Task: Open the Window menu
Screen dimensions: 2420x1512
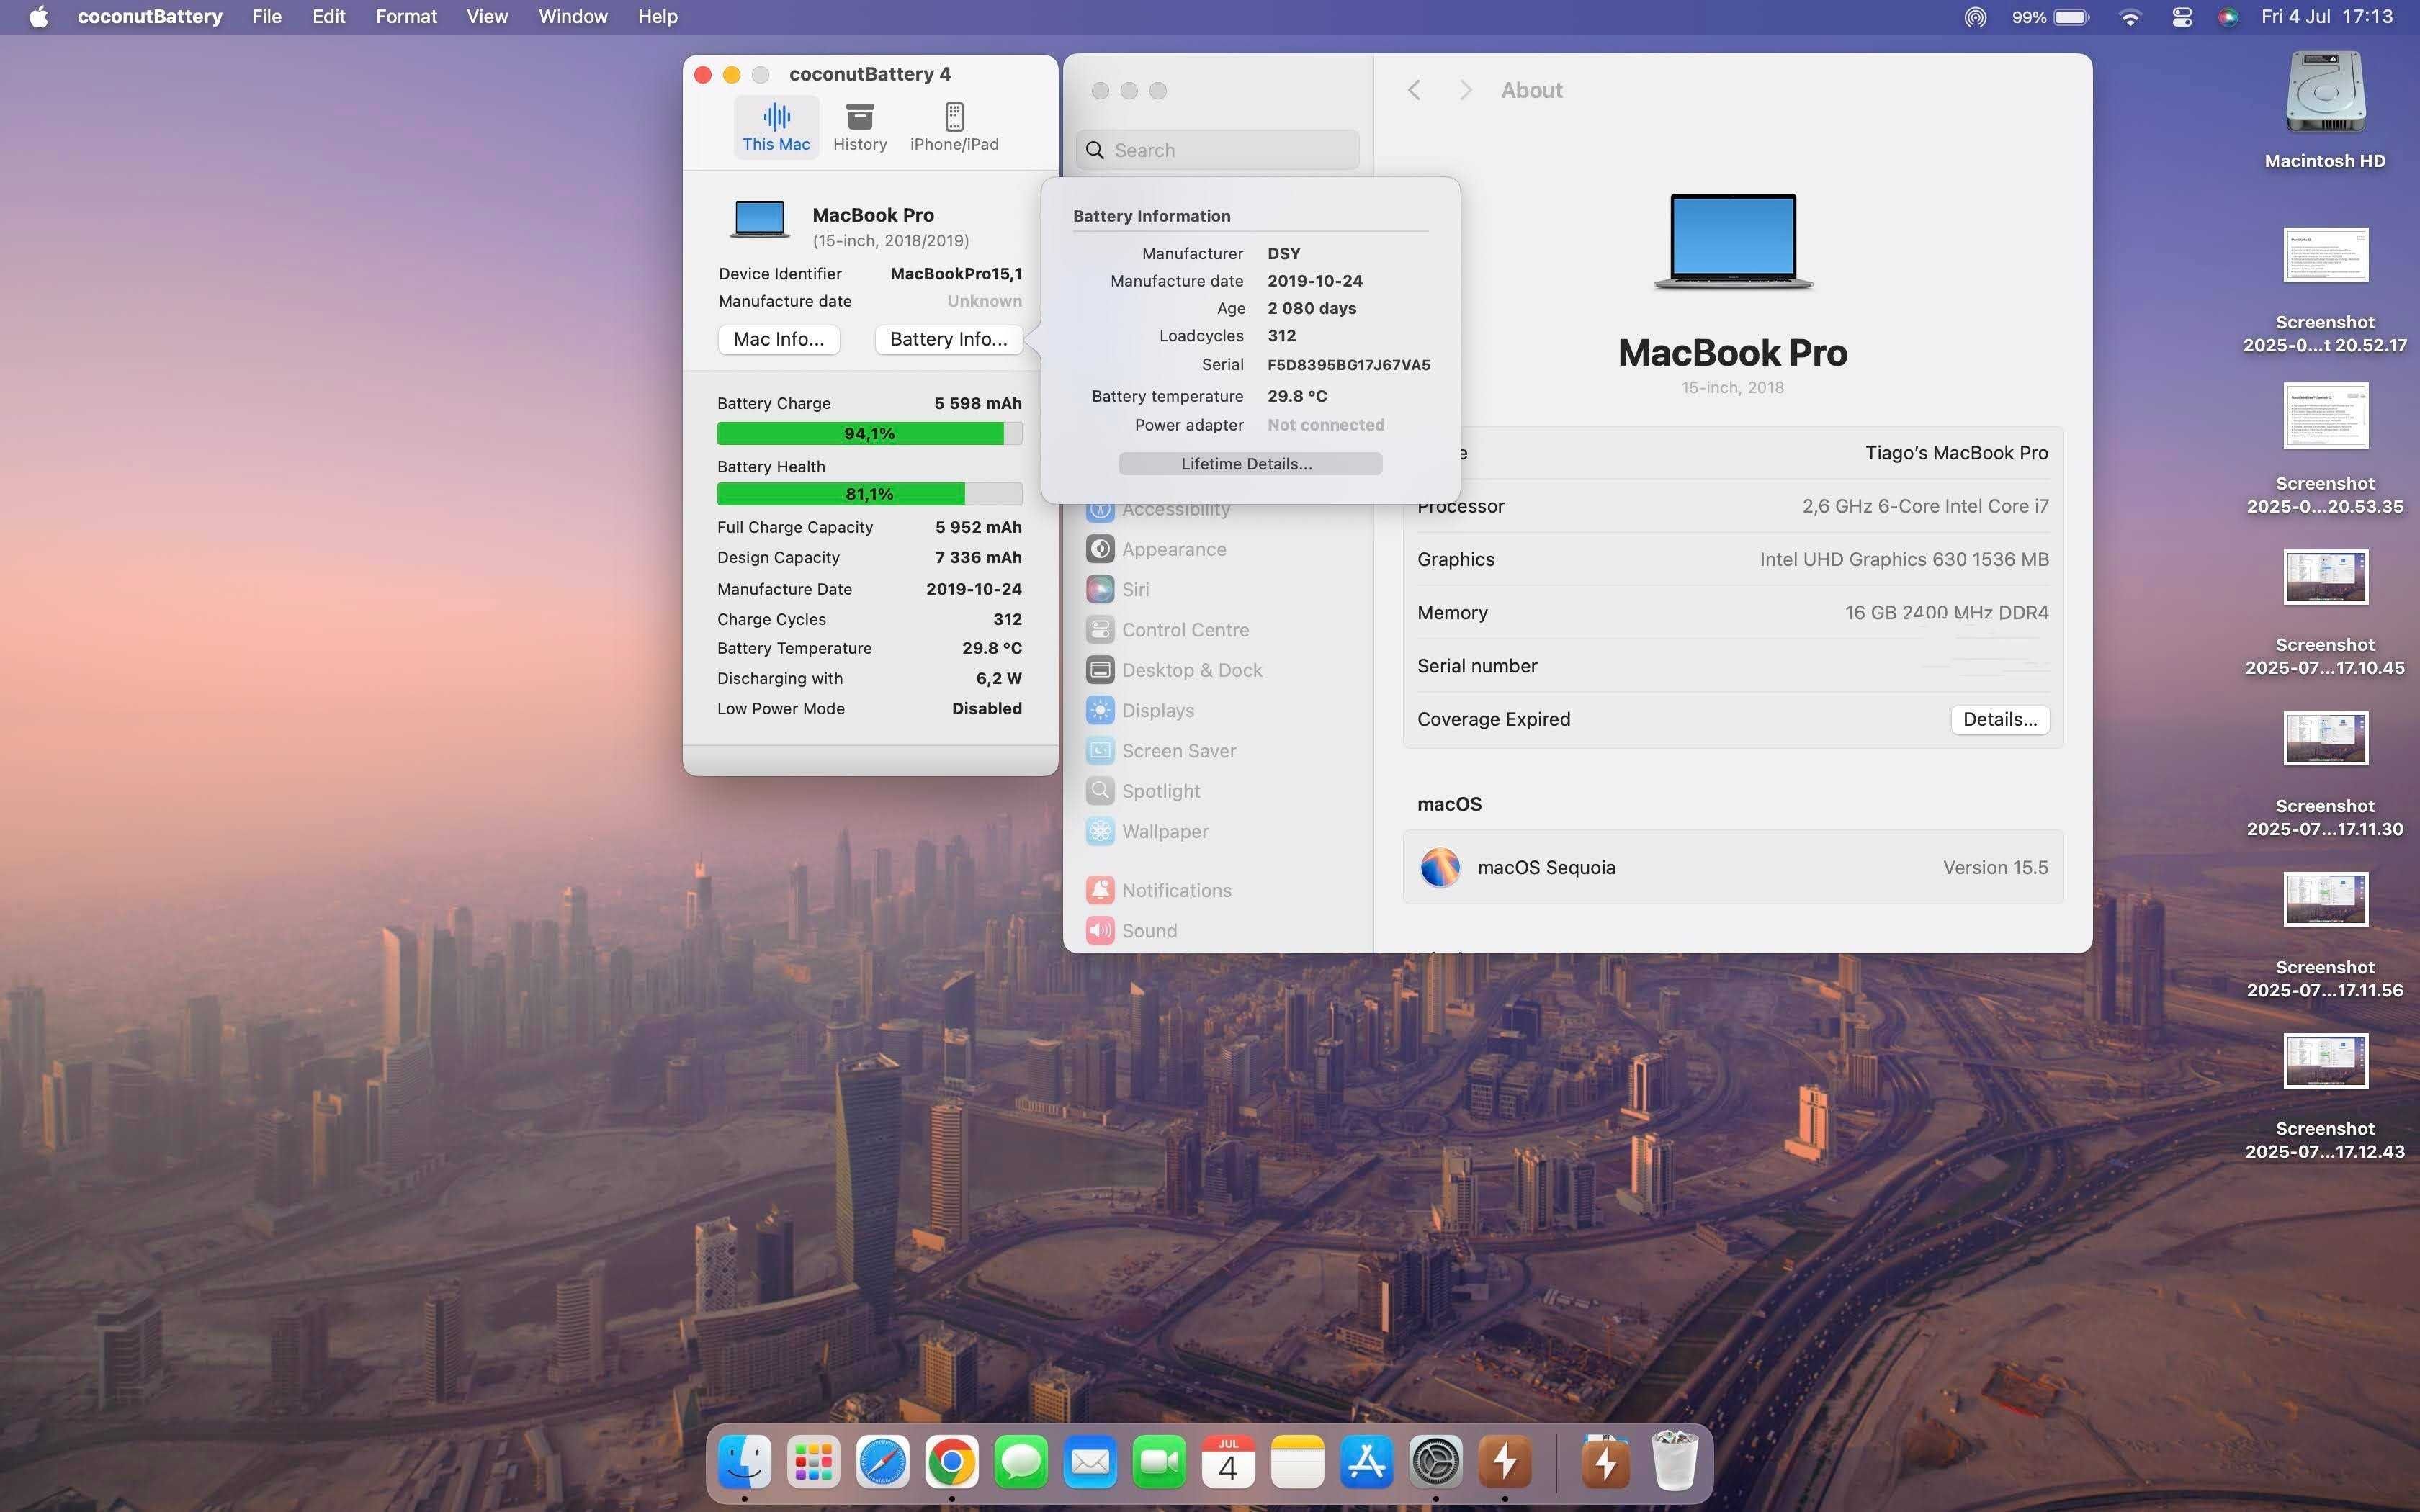Action: [573, 17]
